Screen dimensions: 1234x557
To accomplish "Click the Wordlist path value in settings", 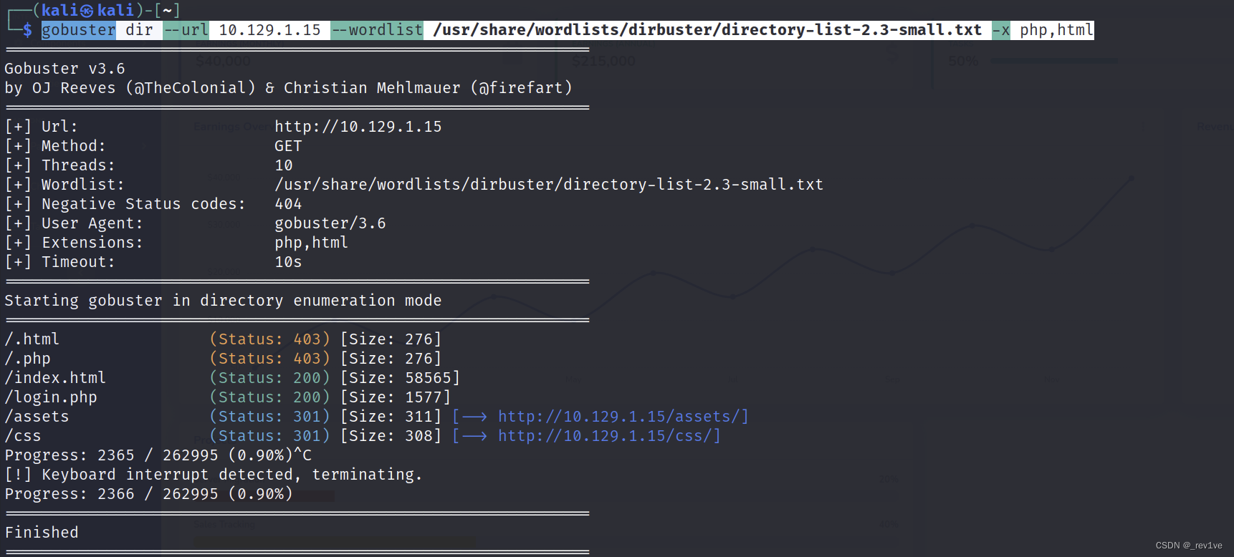I will (x=549, y=185).
